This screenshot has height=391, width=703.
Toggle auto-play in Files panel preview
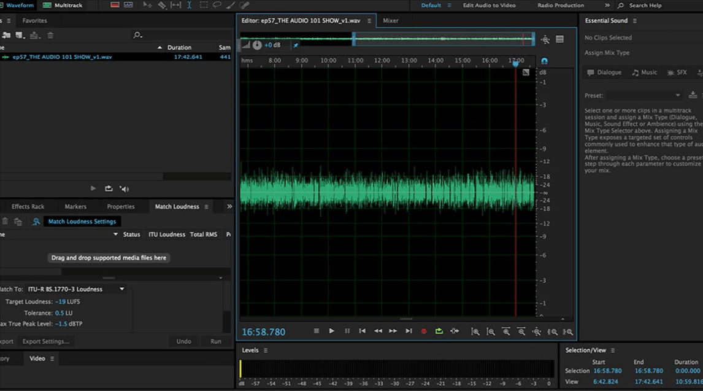(125, 188)
